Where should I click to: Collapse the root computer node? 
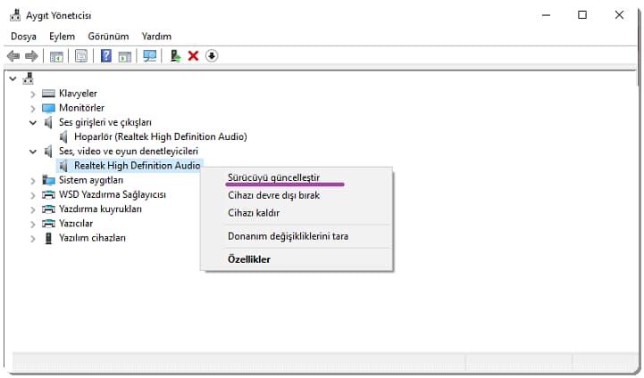pyautogui.click(x=13, y=78)
